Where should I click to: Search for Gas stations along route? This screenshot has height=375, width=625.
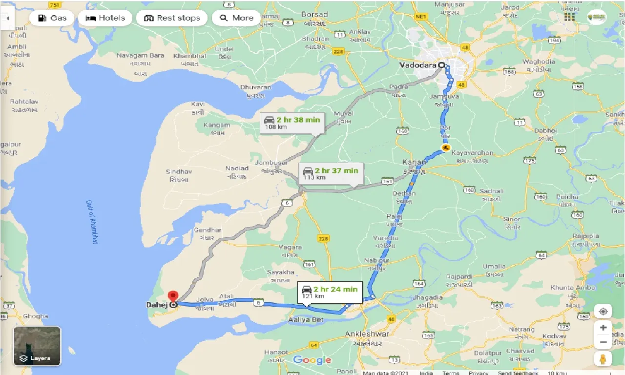click(x=52, y=18)
